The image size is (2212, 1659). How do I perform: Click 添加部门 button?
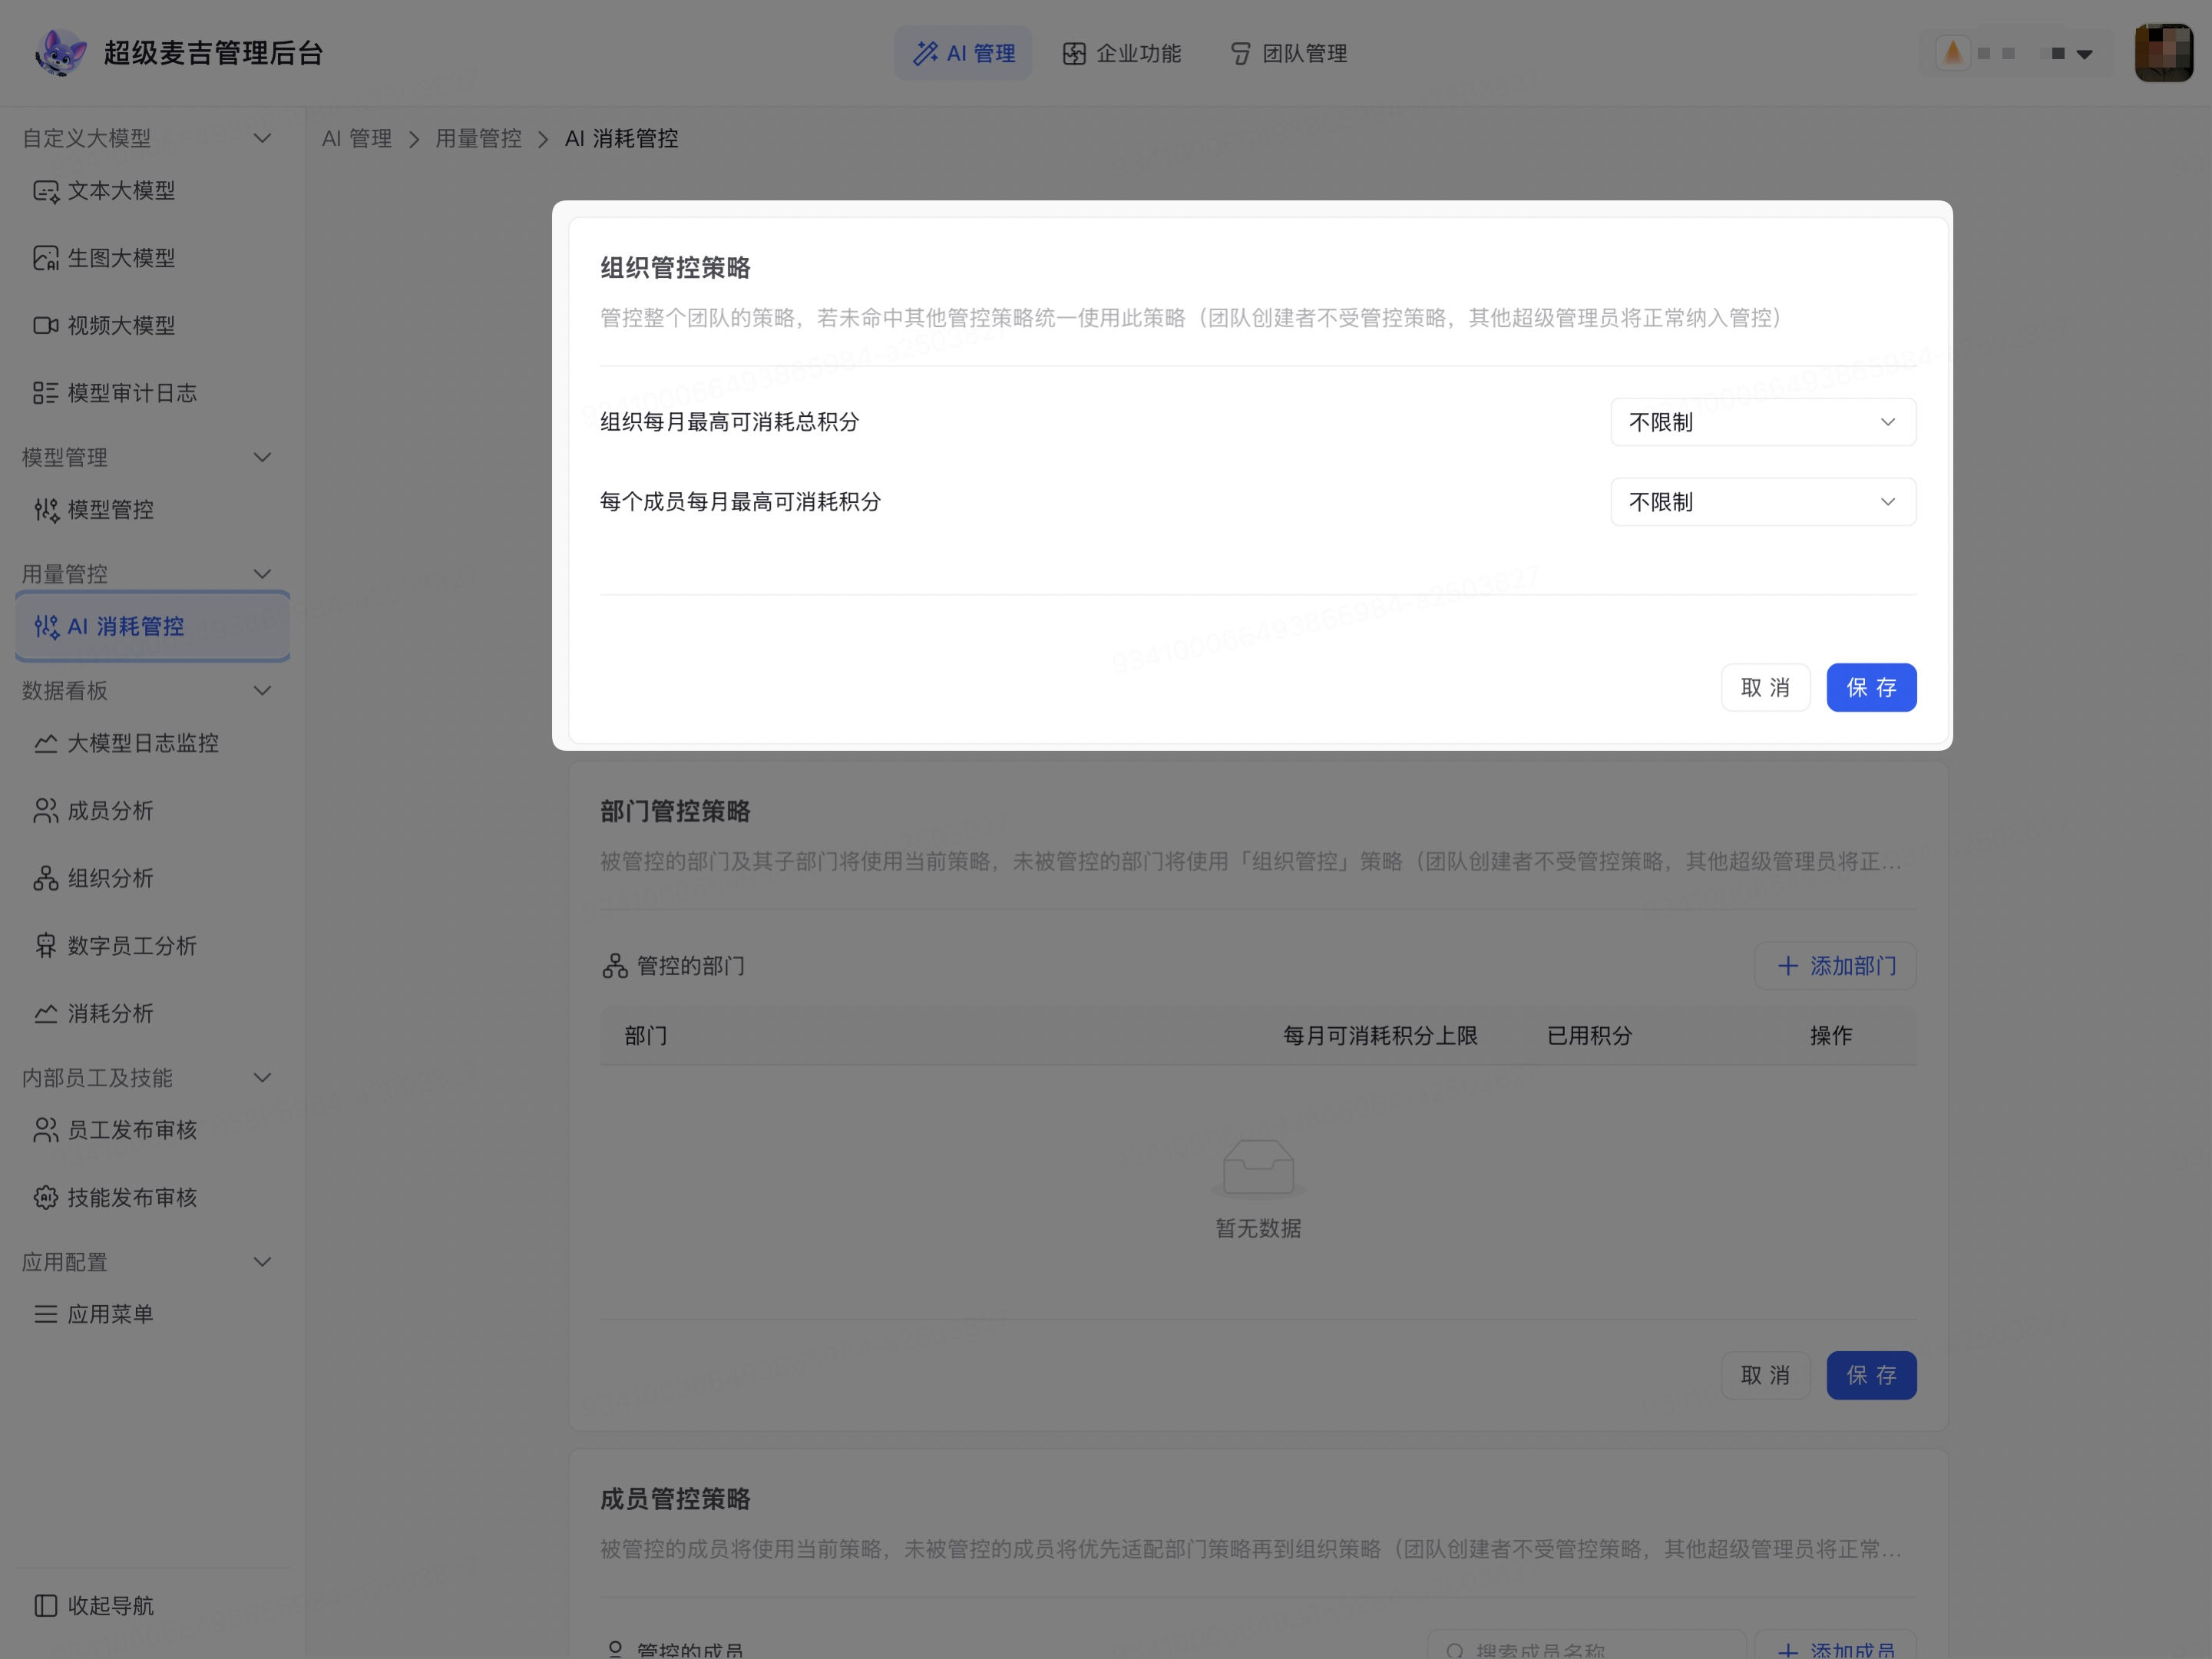pos(1835,966)
